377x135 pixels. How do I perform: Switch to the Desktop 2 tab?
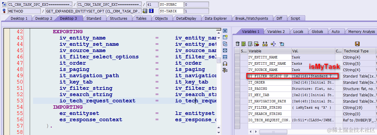pyautogui.click(x=44, y=18)
